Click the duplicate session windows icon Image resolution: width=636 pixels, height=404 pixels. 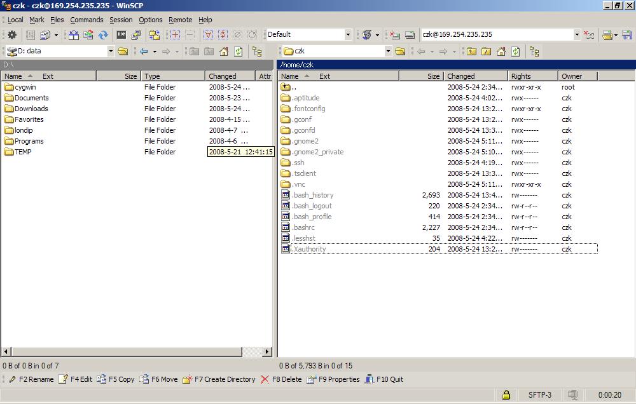point(410,35)
